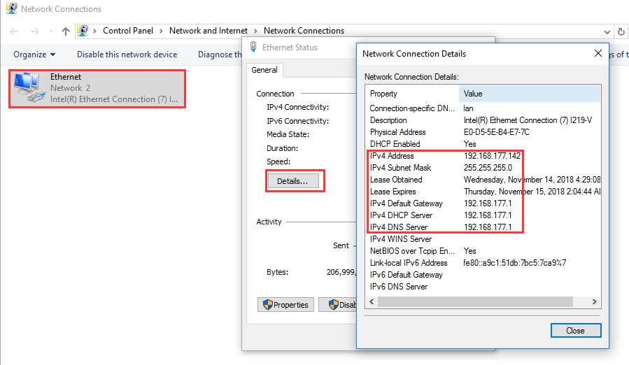Open the recent locations dropdown arrow
This screenshot has width=629, height=365.
[x=51, y=31]
